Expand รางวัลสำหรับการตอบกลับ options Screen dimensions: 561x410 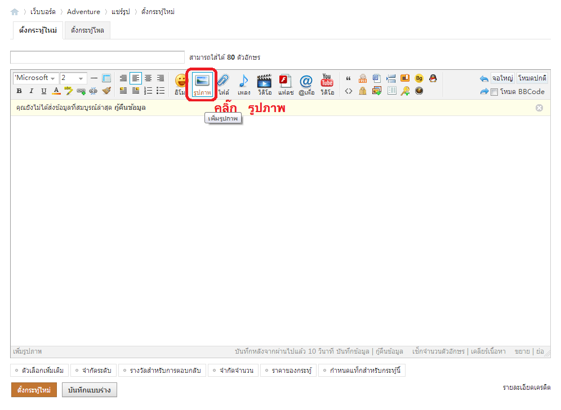click(x=162, y=371)
